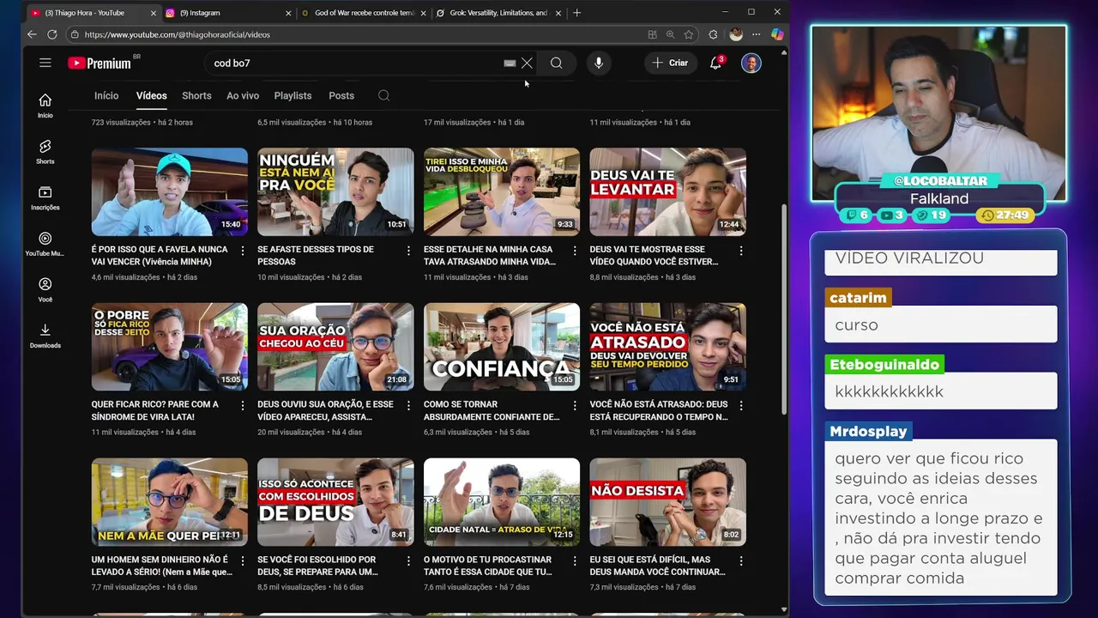Open Inscrições in the left sidebar
1098x618 pixels.
(45, 198)
